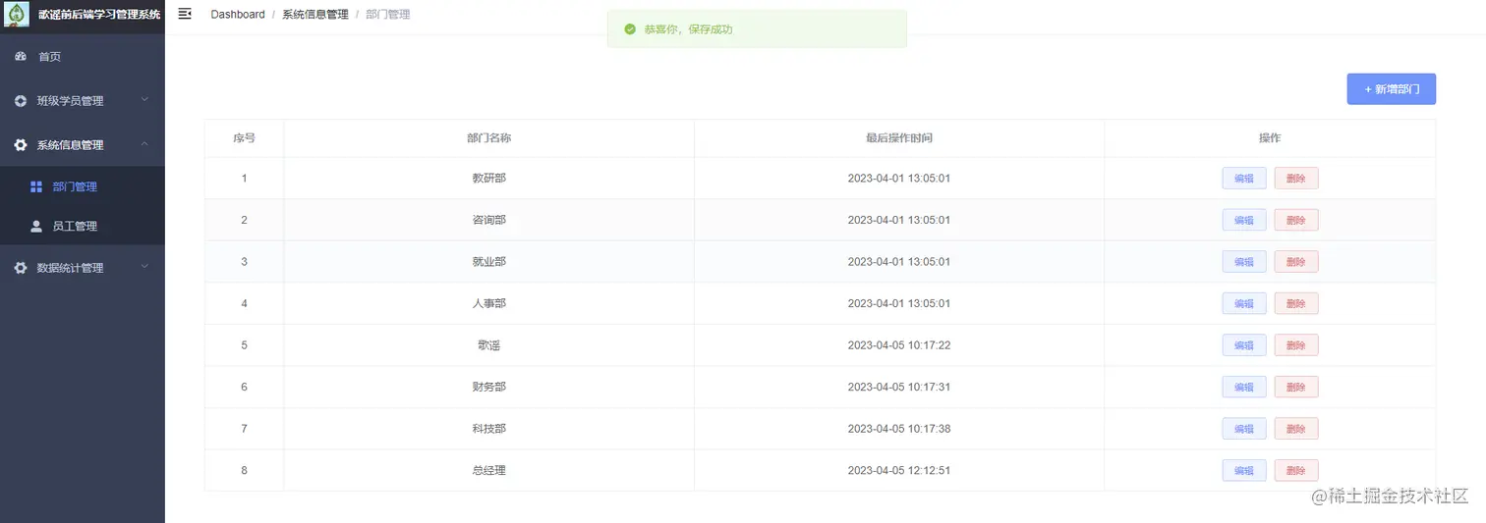Click the green success check icon
The width and height of the screenshot is (1486, 523).
tap(630, 29)
